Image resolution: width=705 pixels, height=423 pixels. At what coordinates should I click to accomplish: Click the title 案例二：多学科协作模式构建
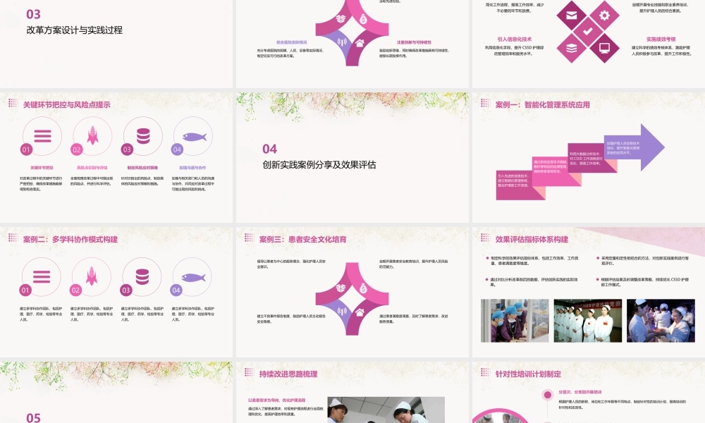pos(70,239)
